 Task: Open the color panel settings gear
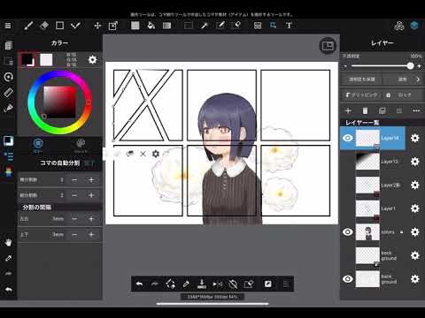point(92,60)
